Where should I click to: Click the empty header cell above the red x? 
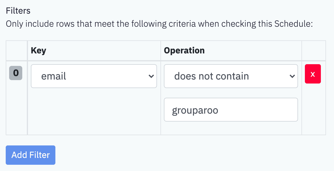[x=314, y=51]
